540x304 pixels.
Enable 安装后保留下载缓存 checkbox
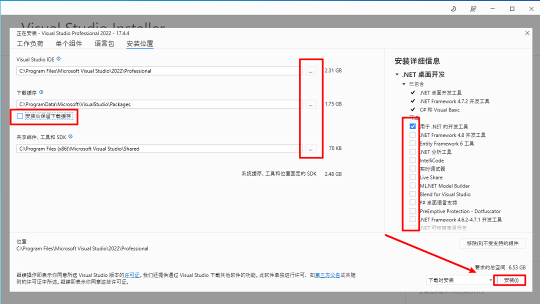coord(20,116)
